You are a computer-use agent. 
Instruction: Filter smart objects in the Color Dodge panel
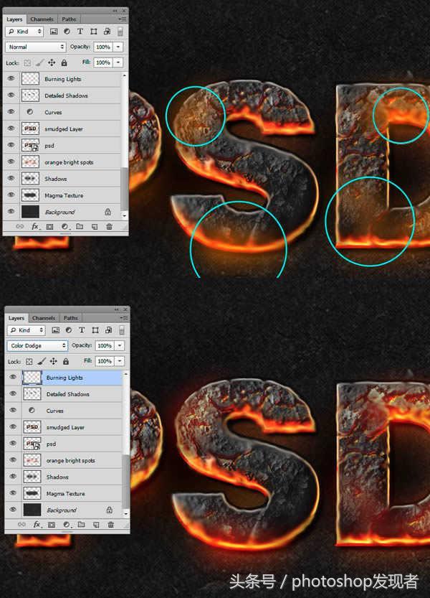pyautogui.click(x=108, y=330)
